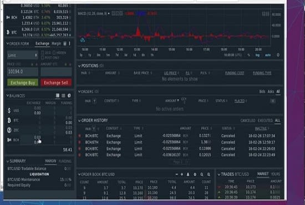Enable the HIDDEN order checkbox
The height and width of the screenshot is (205, 305).
coord(54,53)
